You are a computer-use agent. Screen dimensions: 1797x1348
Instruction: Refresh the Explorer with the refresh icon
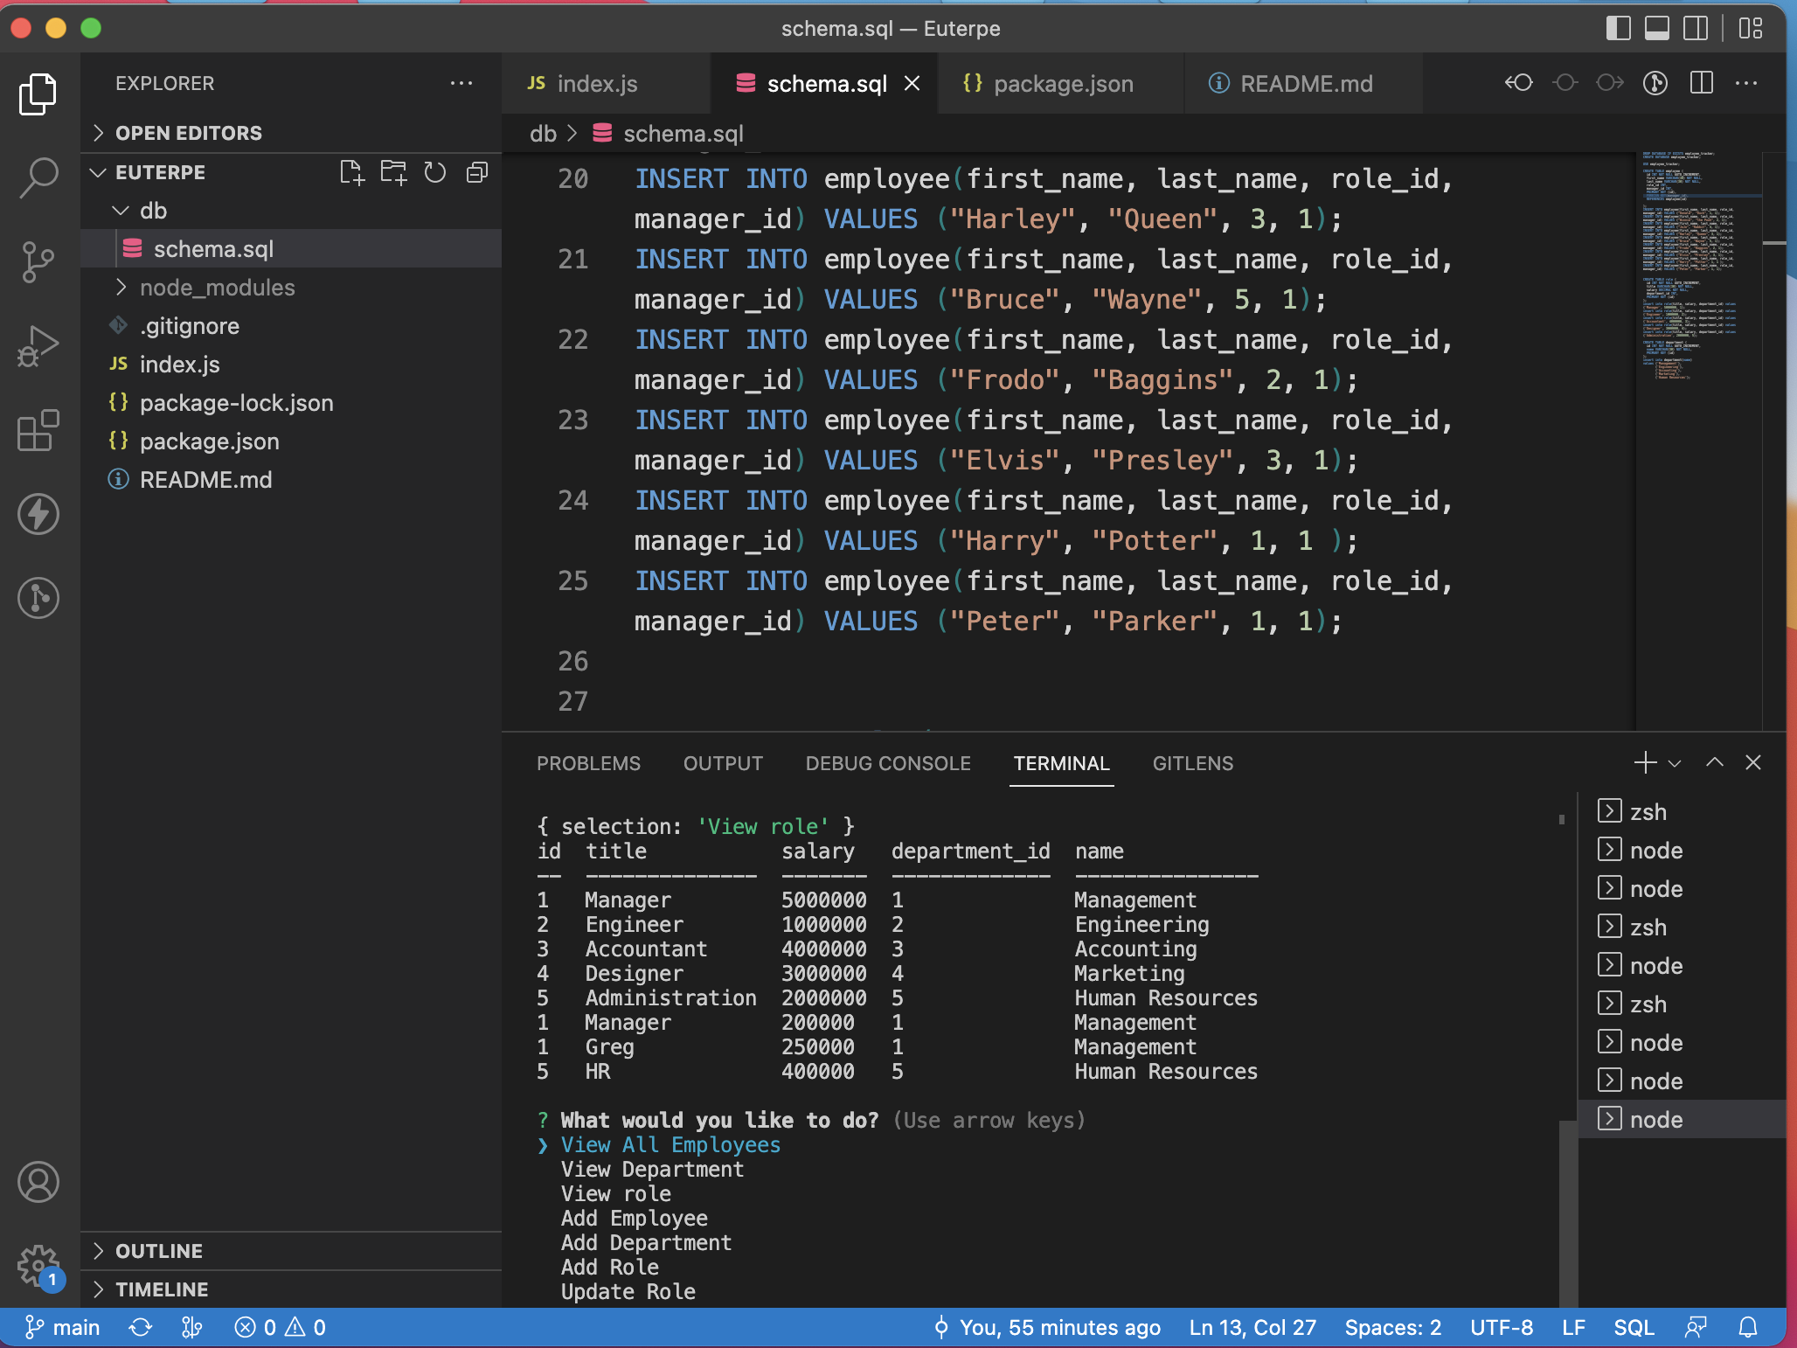(434, 172)
